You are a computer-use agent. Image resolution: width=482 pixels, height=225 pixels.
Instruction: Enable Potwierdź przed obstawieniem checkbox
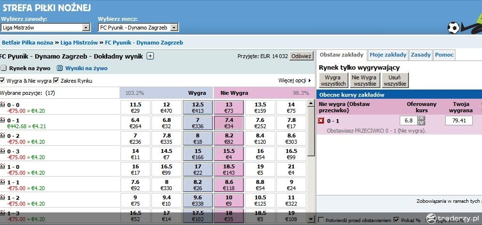(x=321, y=220)
